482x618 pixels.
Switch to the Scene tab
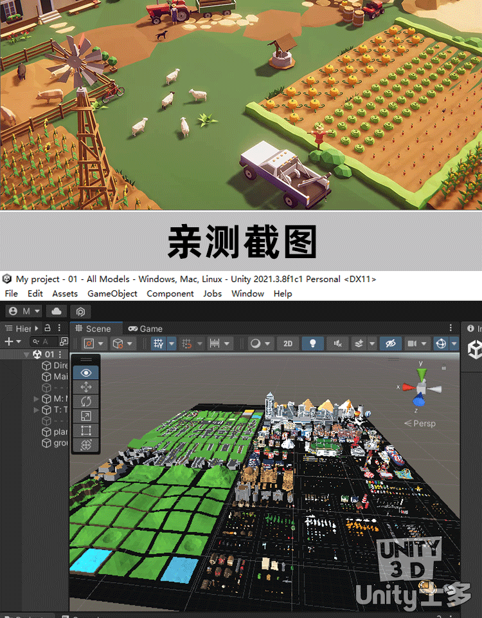pyautogui.click(x=93, y=328)
